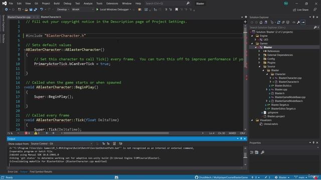The width and height of the screenshot is (321, 180).
Task: Select Unreal.natvis in Solution Explorer
Action: click(271, 124)
